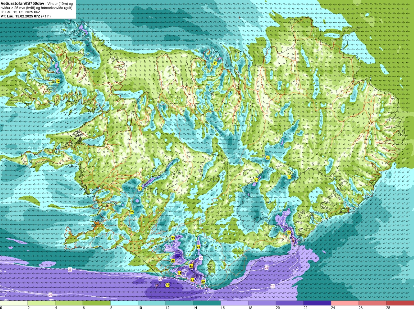This screenshot has width=414, height=310.
Task: Click the 18–20 m/s purple legend swatch
Action: pos(262,303)
